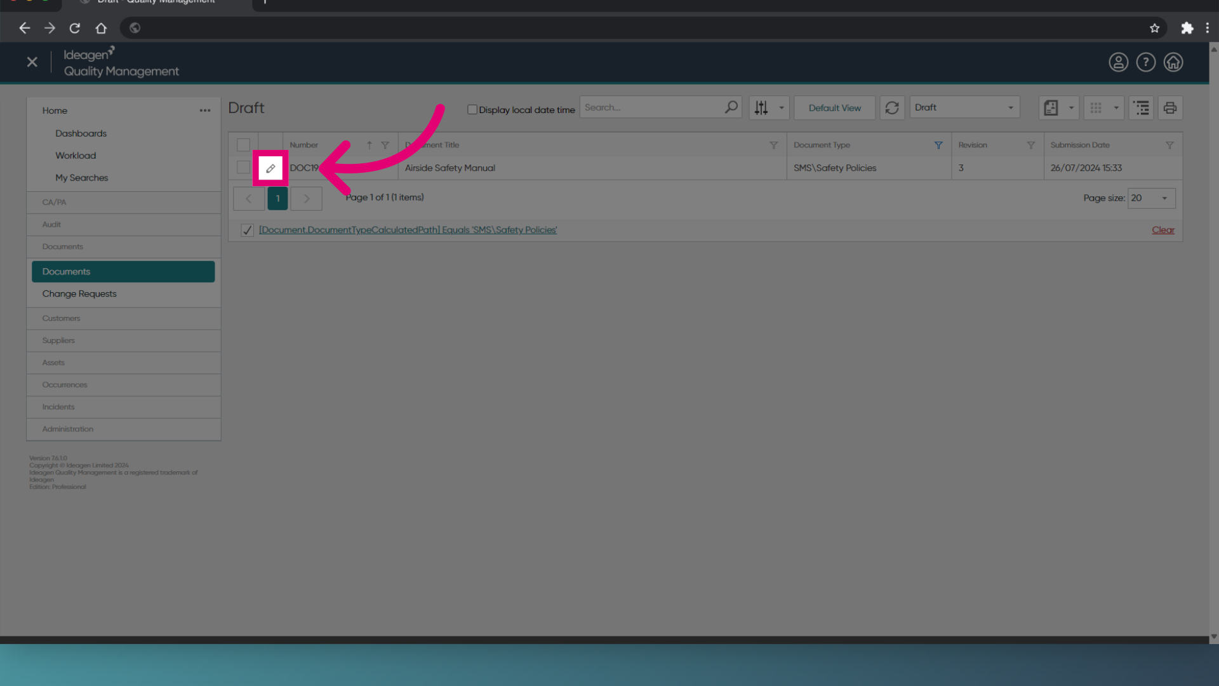The width and height of the screenshot is (1219, 686).
Task: Expand the CA/PA sidebar section
Action: coord(124,203)
